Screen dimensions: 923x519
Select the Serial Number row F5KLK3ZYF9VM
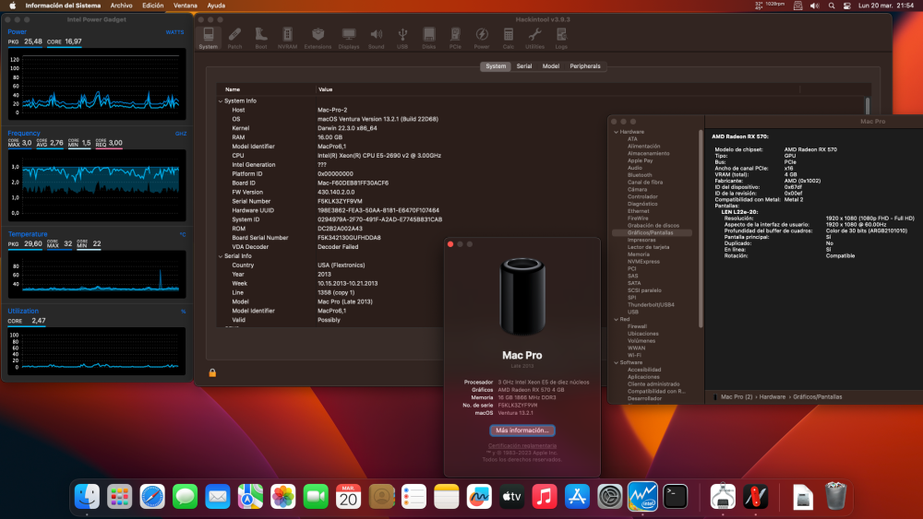click(542, 201)
